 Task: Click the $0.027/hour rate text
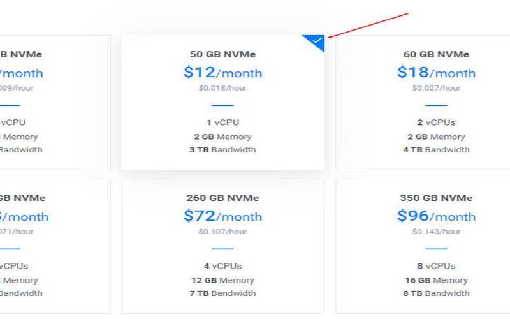pos(436,88)
